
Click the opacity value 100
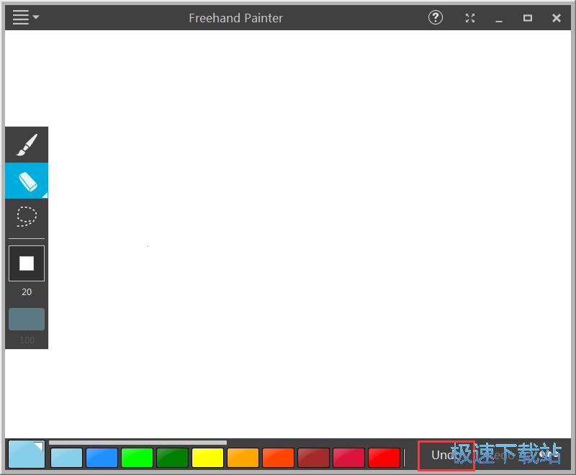coord(27,340)
